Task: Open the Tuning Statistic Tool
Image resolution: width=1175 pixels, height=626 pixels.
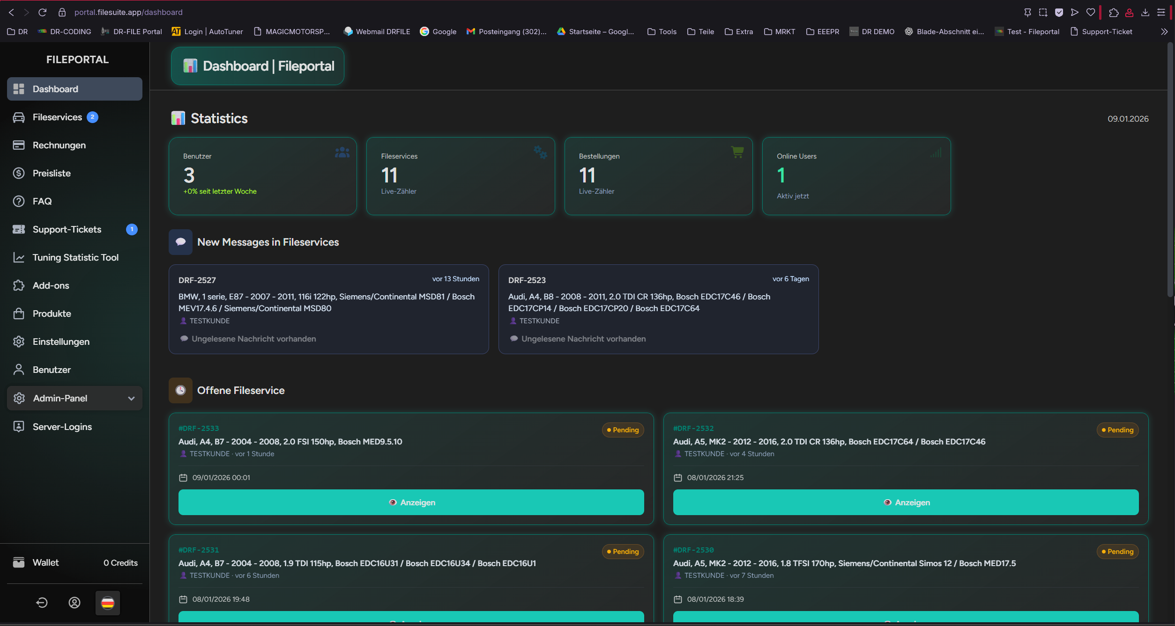Action: point(19,257)
